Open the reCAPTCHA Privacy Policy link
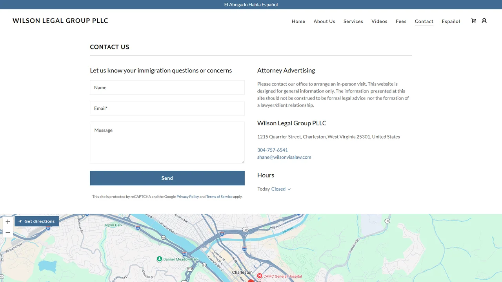Screen dimensions: 502x282 pos(187,197)
